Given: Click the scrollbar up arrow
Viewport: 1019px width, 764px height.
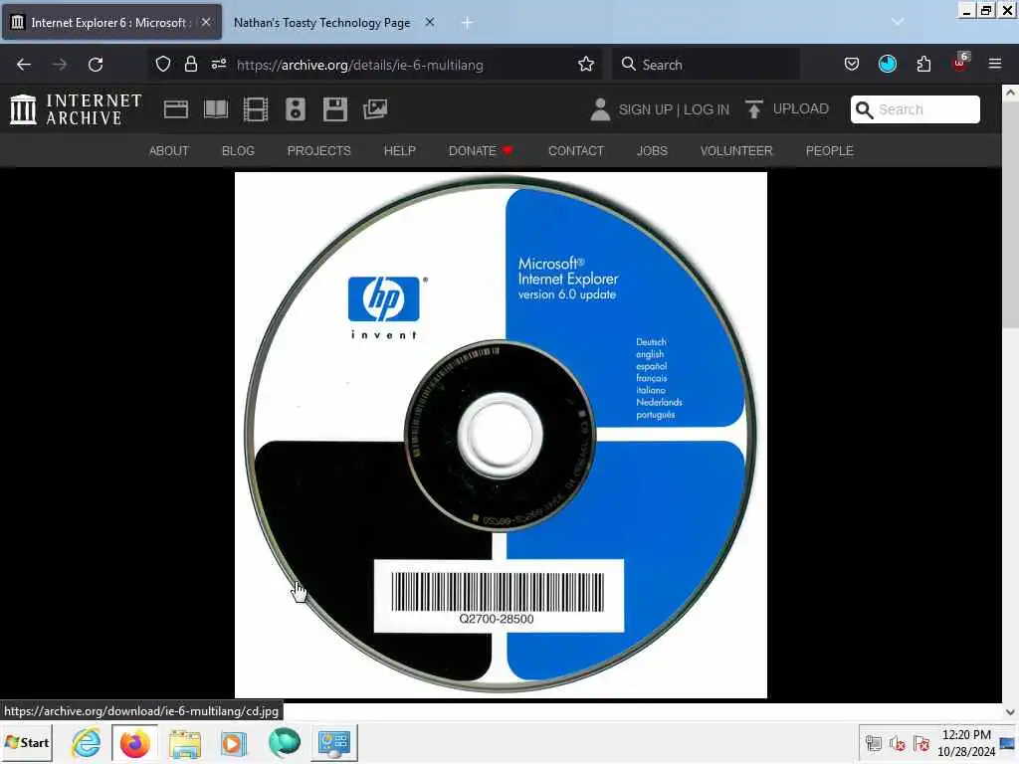Looking at the screenshot, I should (x=1010, y=93).
